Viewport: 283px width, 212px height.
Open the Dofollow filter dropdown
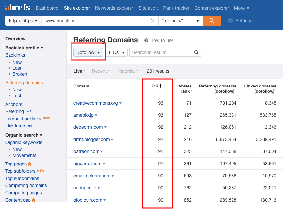88,52
